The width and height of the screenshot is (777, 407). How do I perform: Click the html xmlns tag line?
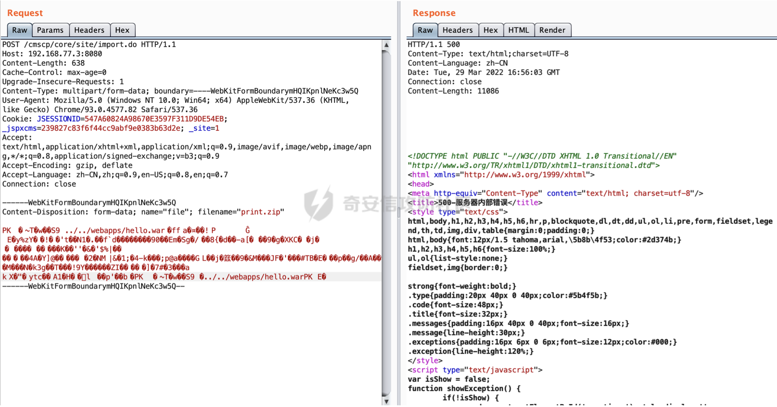(501, 175)
